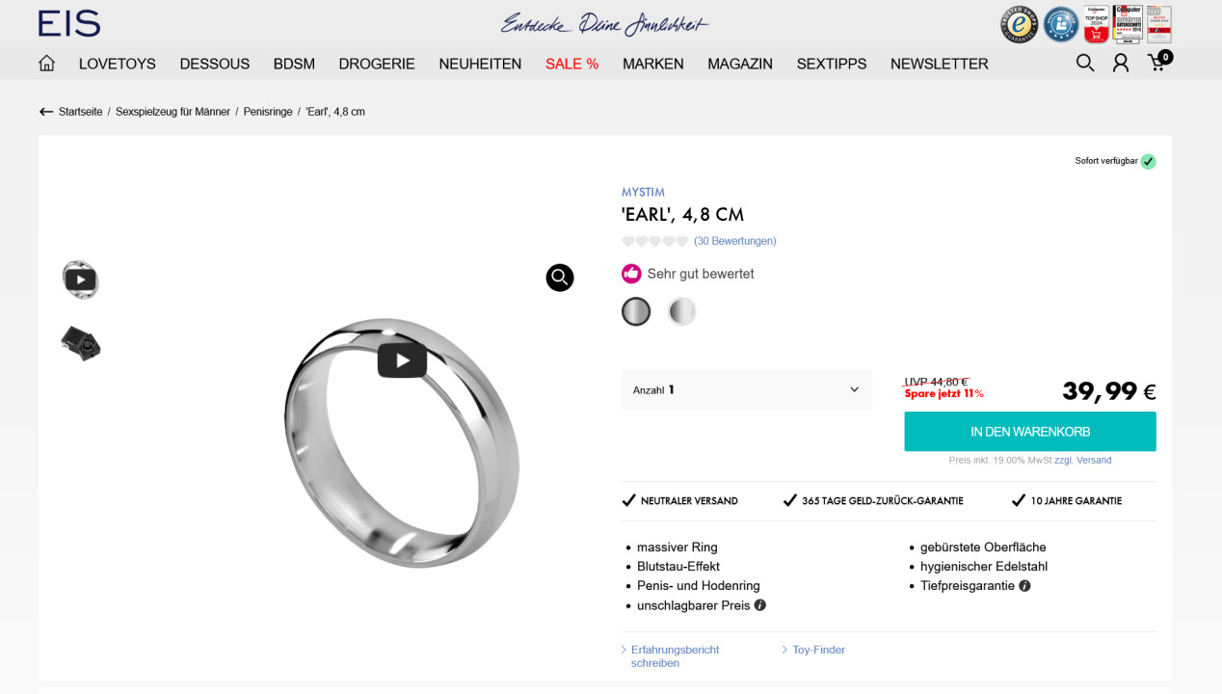This screenshot has height=694, width=1222.
Task: Click the Trusted Shops badge
Action: tap(1019, 25)
